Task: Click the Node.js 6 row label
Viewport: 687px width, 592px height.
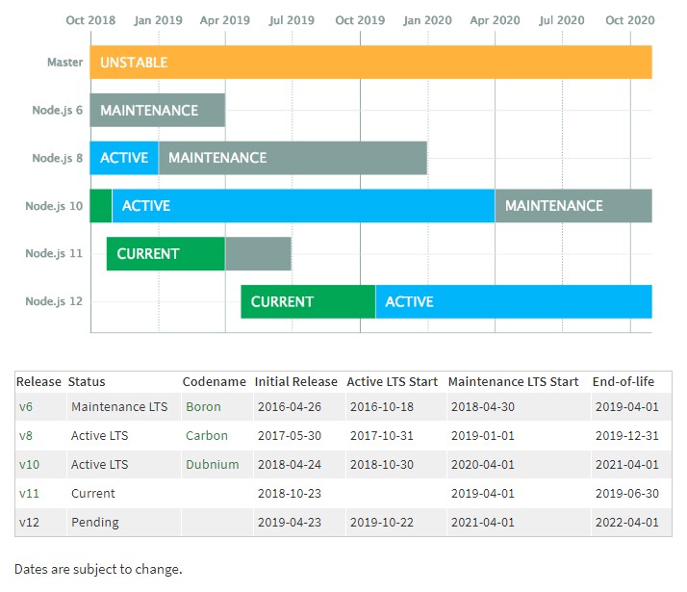Action: (58, 110)
